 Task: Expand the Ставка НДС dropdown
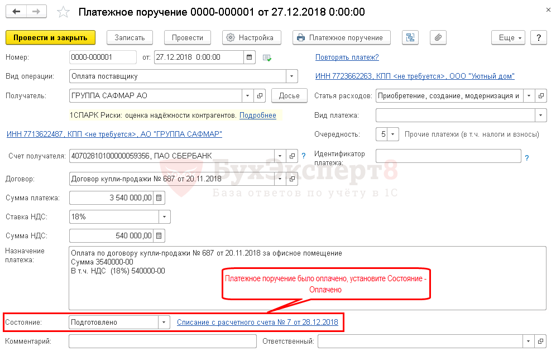[x=164, y=217]
